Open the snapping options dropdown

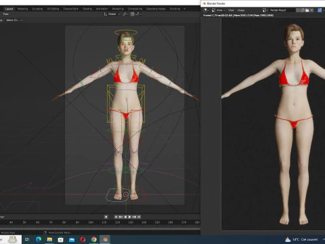pyautogui.click(x=139, y=14)
